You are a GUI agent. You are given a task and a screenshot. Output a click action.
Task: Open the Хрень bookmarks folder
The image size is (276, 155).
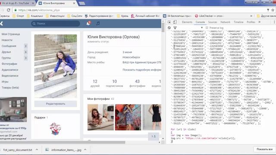[x=122, y=16]
